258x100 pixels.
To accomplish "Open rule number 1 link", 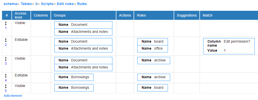I will pos(6,28).
